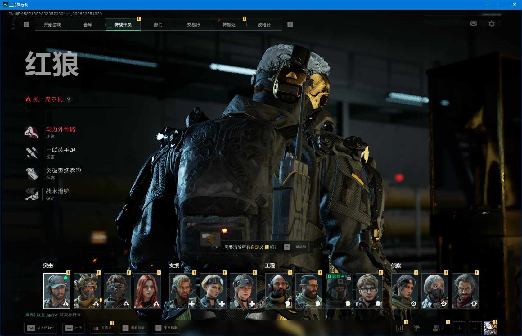Select the engineer with orange glasses
This screenshot has width=522, height=336.
[309, 291]
